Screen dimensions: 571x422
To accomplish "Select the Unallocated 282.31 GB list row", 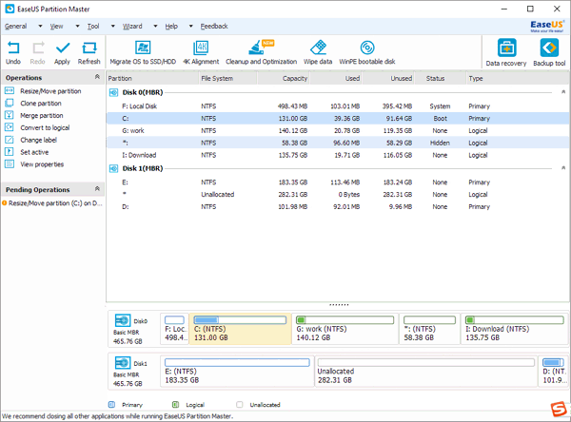I will click(x=338, y=195).
